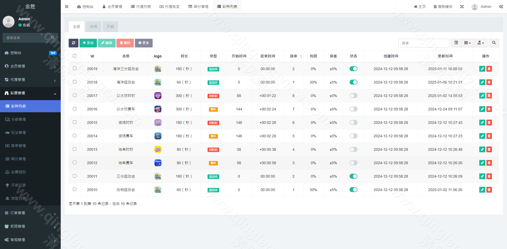Click the green 添加 button
The width and height of the screenshot is (507, 249).
coord(88,43)
